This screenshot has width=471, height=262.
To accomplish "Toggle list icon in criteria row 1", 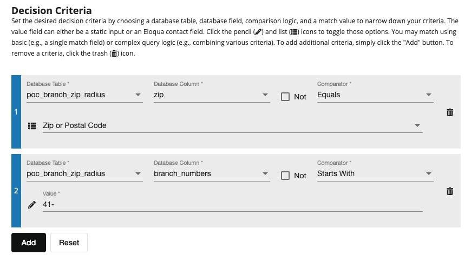I will coord(32,125).
